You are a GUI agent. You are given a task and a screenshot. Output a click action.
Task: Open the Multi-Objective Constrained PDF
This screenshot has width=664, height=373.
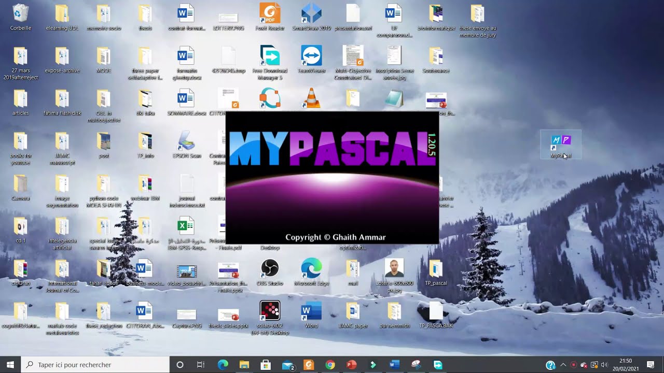(x=353, y=63)
